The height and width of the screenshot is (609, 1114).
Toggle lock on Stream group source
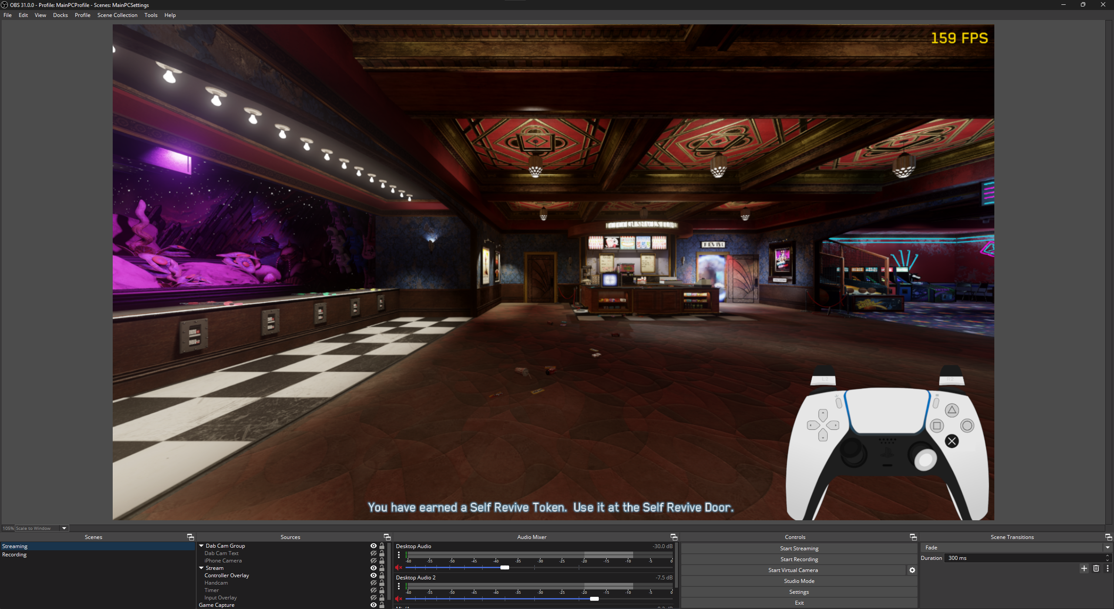pyautogui.click(x=382, y=568)
